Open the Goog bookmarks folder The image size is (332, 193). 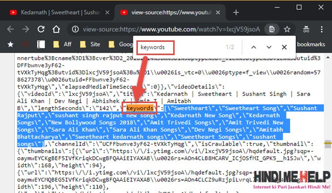pyautogui.click(x=121, y=44)
